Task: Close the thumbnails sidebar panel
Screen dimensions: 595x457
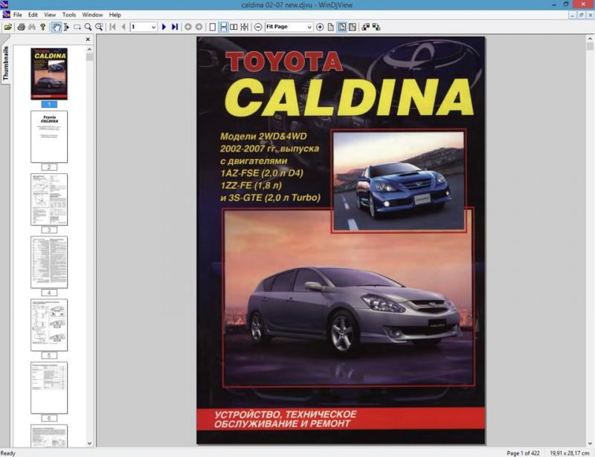Action: coord(88,39)
